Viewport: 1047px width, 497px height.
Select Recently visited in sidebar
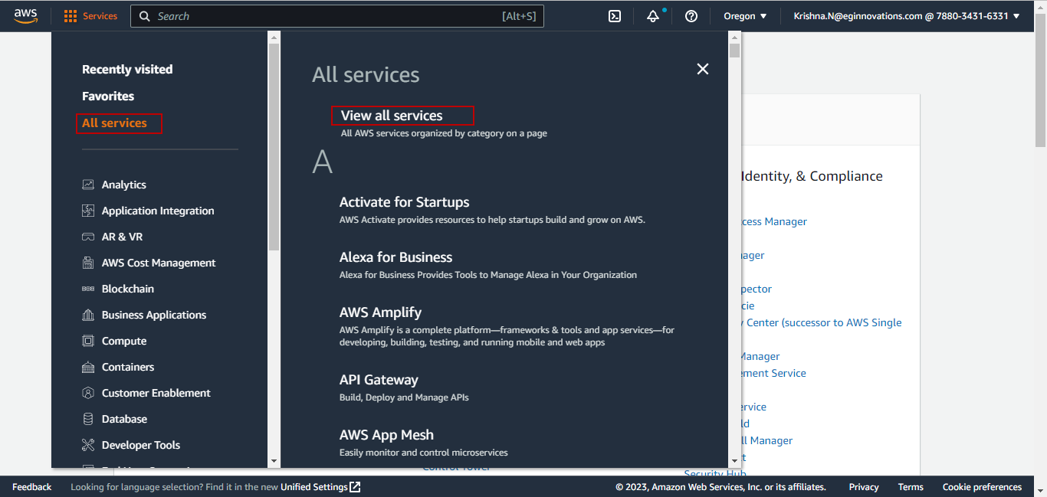[x=127, y=69]
